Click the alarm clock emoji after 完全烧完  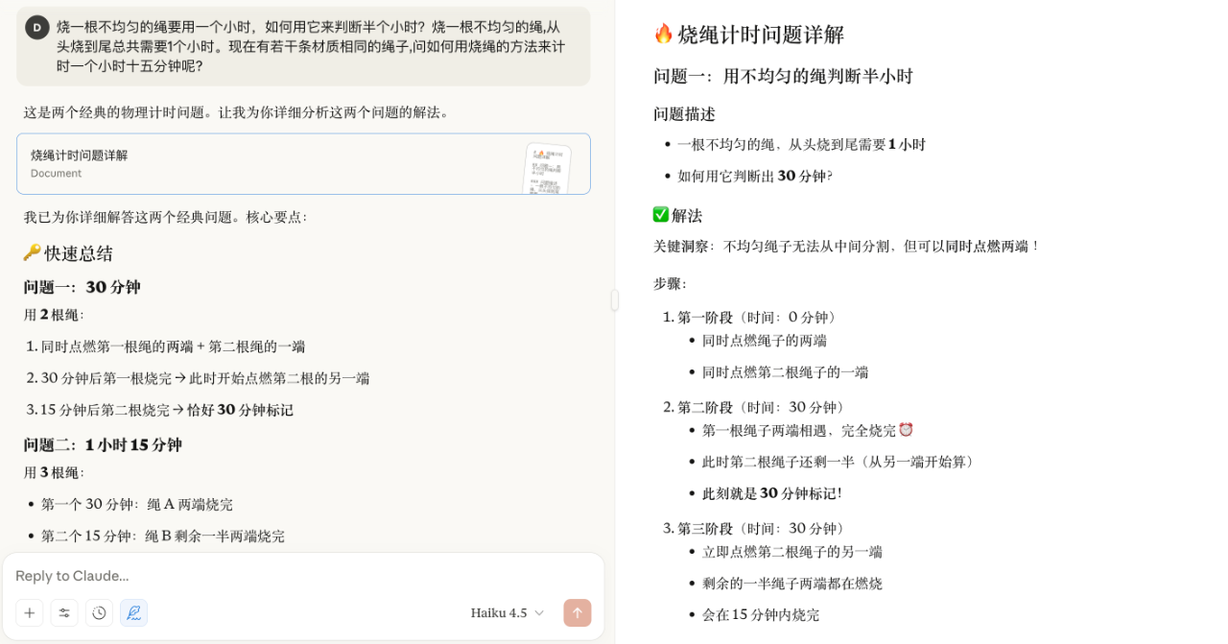(906, 430)
